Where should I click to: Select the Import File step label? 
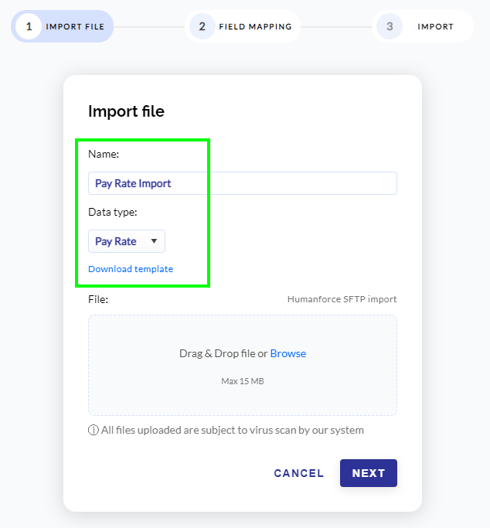click(x=75, y=26)
